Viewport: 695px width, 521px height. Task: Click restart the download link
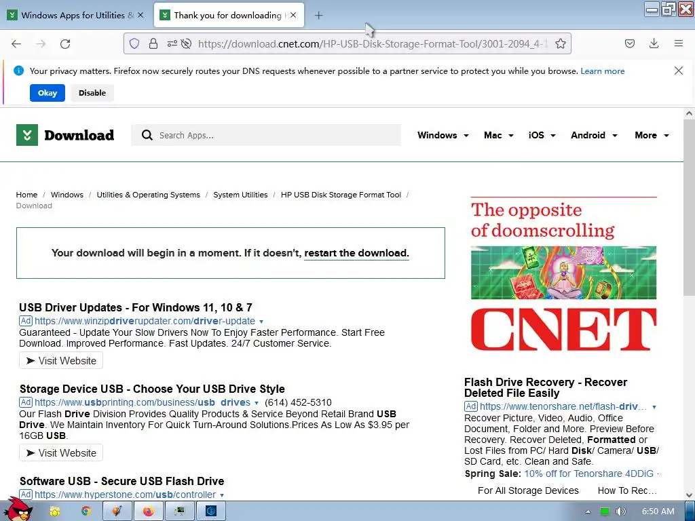coord(356,253)
